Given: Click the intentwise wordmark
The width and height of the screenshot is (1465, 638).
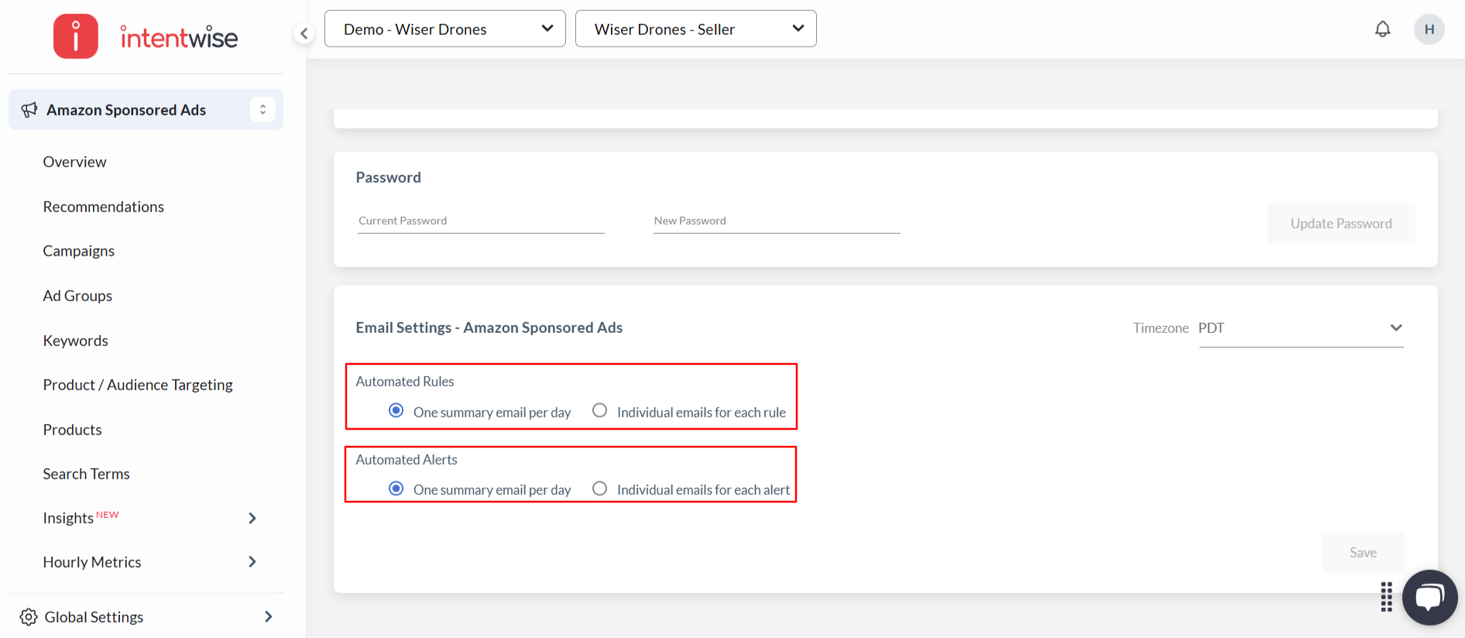Looking at the screenshot, I should click(x=179, y=36).
